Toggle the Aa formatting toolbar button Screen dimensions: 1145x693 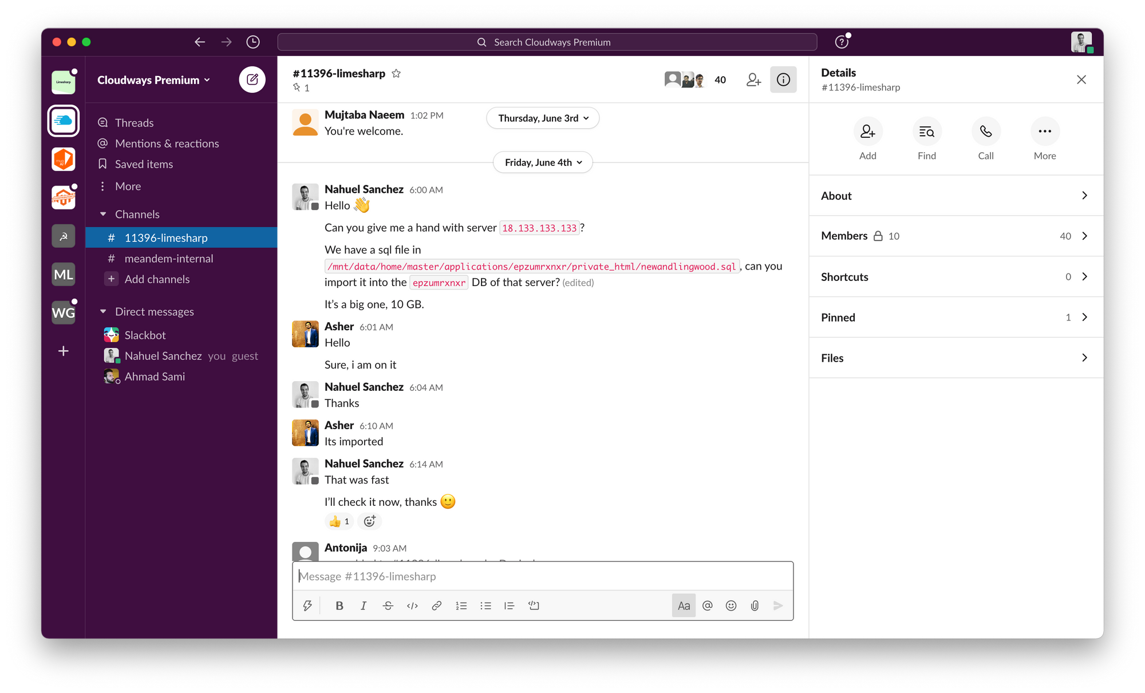pos(684,605)
